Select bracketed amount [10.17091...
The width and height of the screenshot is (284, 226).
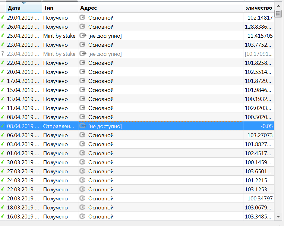[x=259, y=54]
